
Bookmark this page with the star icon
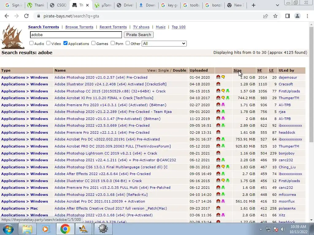pos(275,16)
